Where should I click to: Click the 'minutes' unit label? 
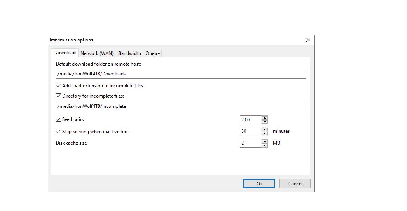[x=281, y=131]
